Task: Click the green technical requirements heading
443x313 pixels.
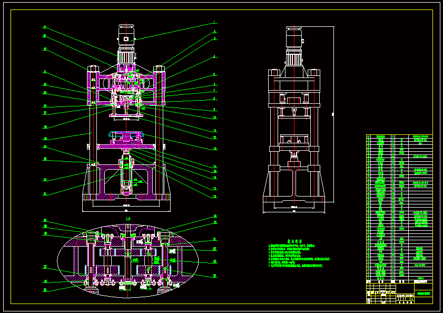Action: (294, 241)
